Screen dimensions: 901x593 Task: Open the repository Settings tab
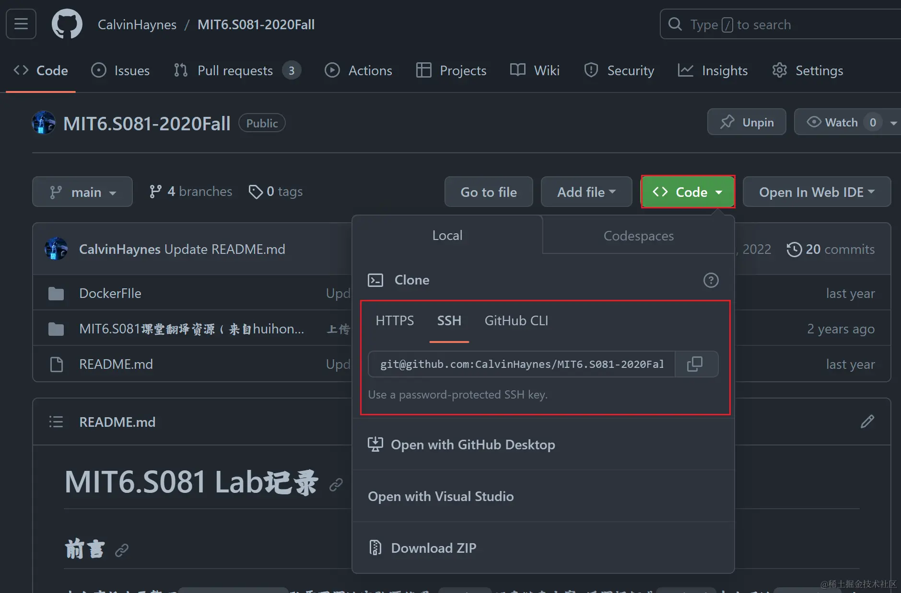(x=807, y=70)
